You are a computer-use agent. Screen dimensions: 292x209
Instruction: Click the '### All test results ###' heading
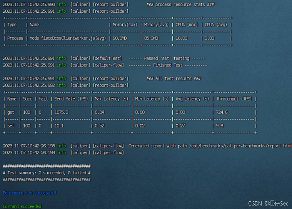click(x=174, y=79)
